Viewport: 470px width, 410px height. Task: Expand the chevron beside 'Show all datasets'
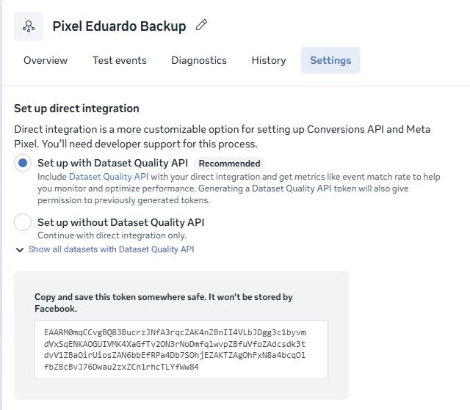coord(19,250)
